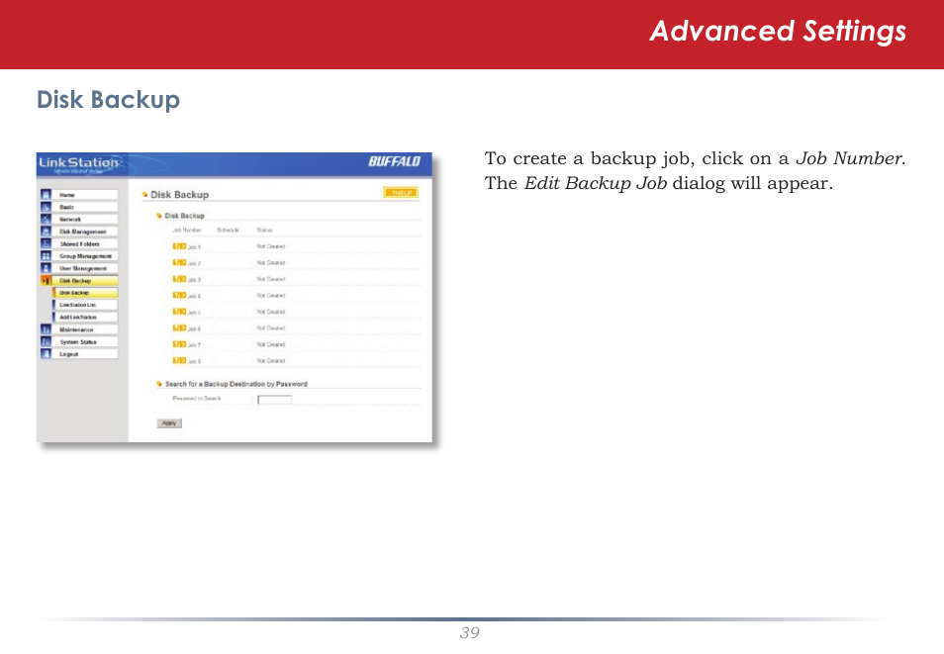Click the Home sidebar icon
Viewport: 944px width, 654px height.
[46, 195]
